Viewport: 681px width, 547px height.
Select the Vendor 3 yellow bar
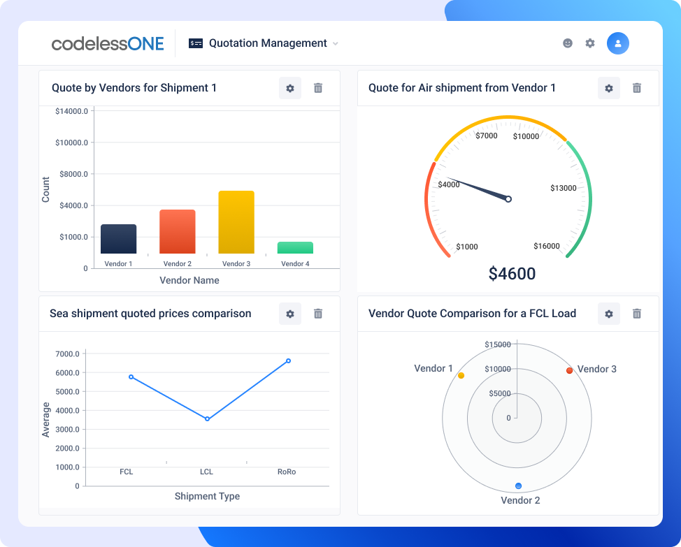point(236,222)
